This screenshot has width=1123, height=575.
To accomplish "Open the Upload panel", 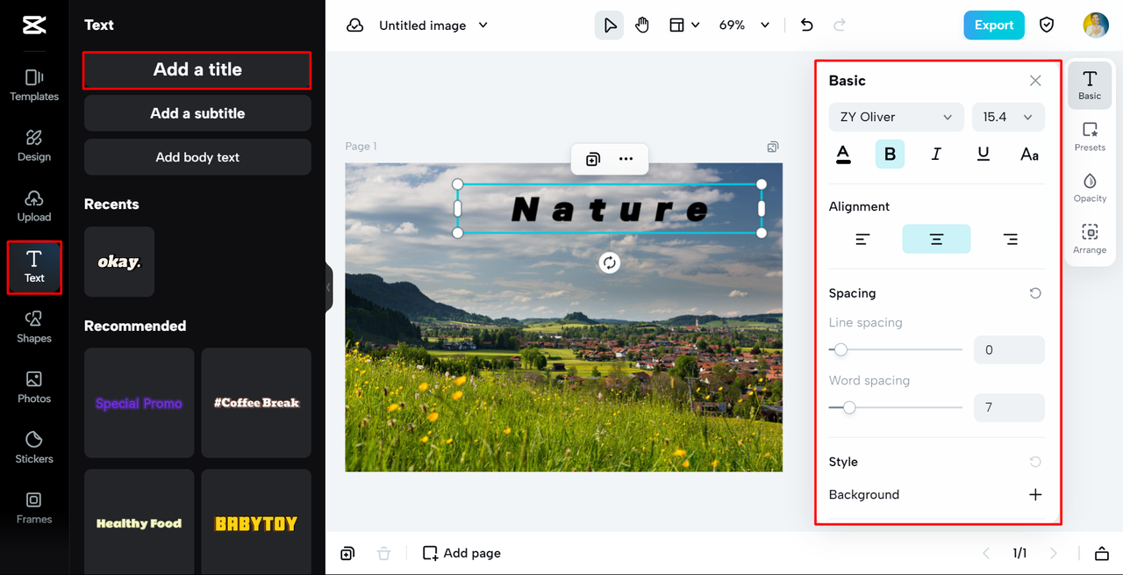I will [x=34, y=206].
